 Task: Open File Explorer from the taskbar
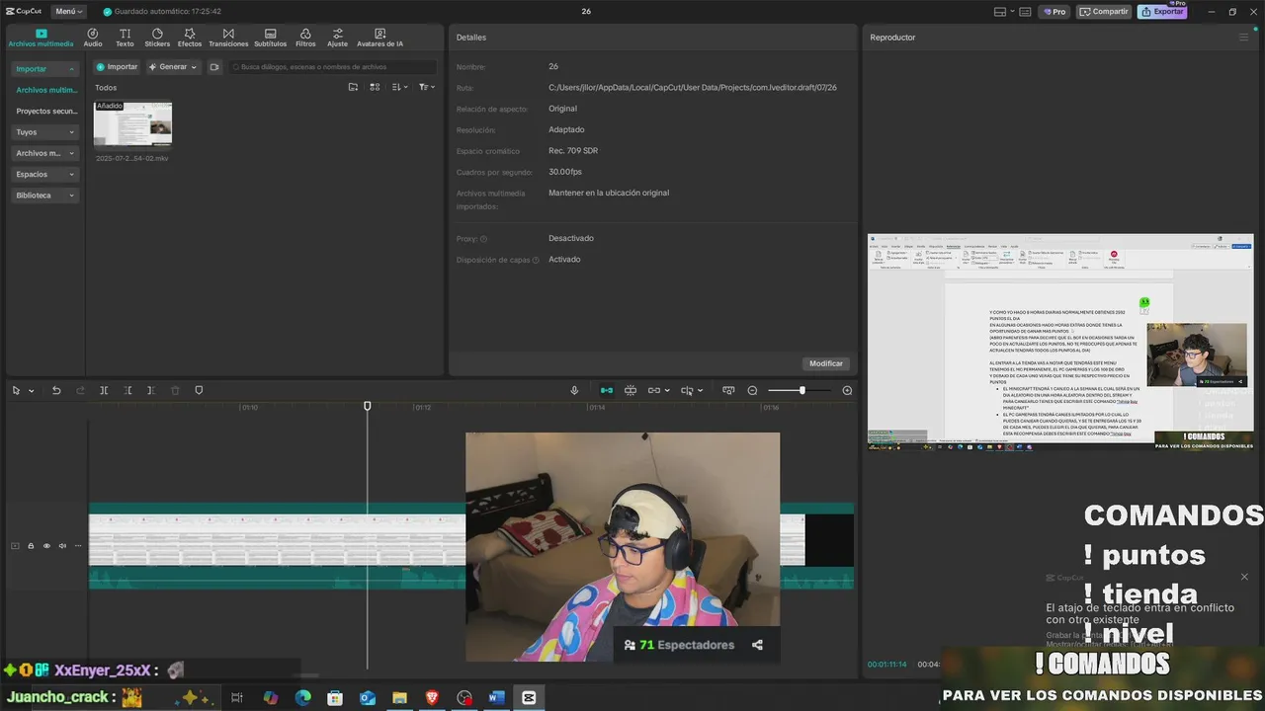399,698
